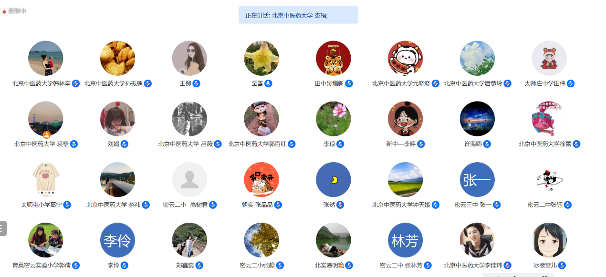Click the default gray avatar of 密云二小 高树君
This screenshot has height=277, width=606.
[x=189, y=180]
